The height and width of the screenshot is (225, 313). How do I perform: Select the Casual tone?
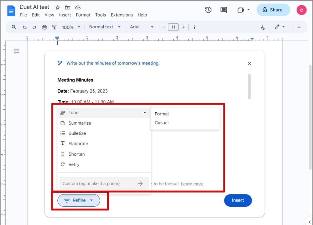(x=161, y=123)
